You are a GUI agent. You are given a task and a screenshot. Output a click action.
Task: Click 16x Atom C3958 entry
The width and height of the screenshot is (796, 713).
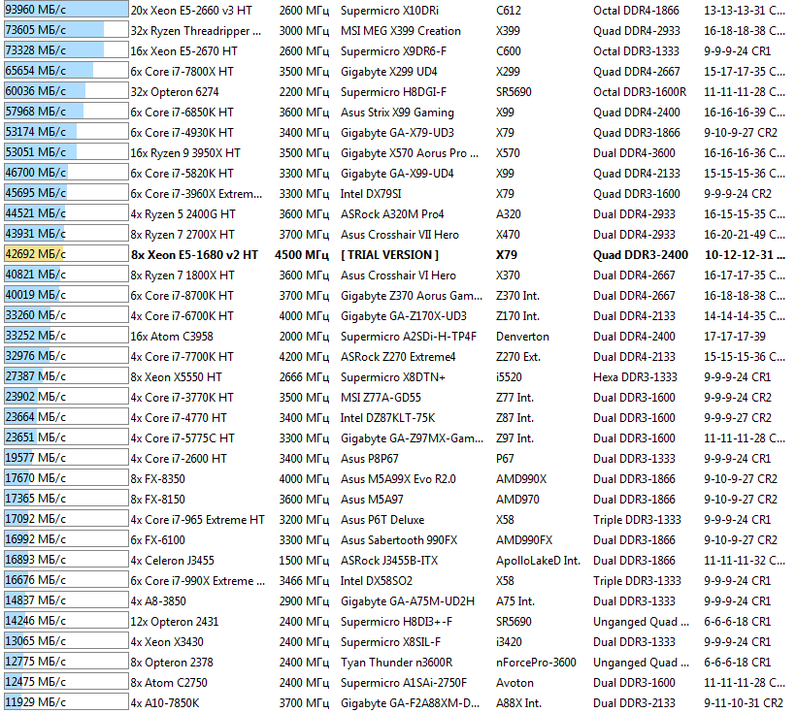(172, 337)
